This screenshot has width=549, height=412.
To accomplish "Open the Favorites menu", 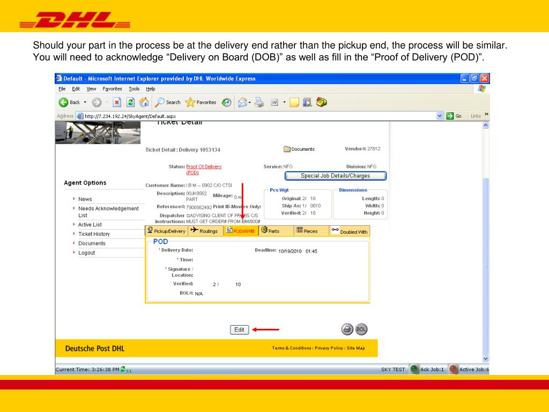I will tap(112, 89).
